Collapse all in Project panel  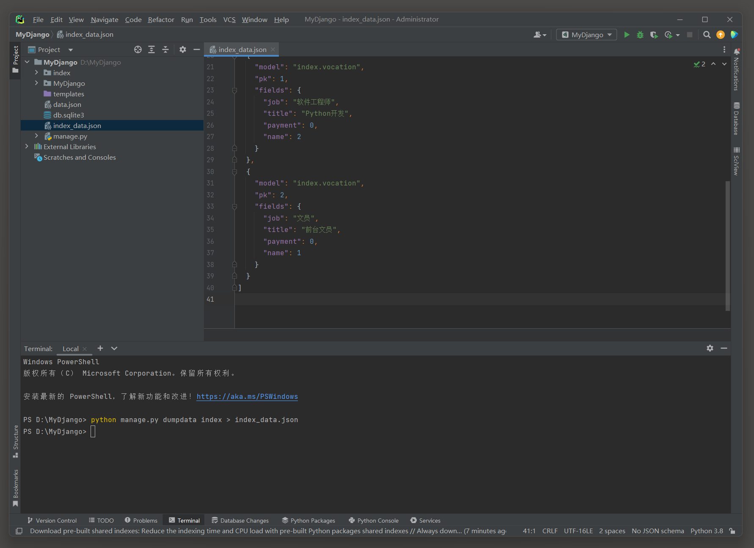(x=165, y=49)
